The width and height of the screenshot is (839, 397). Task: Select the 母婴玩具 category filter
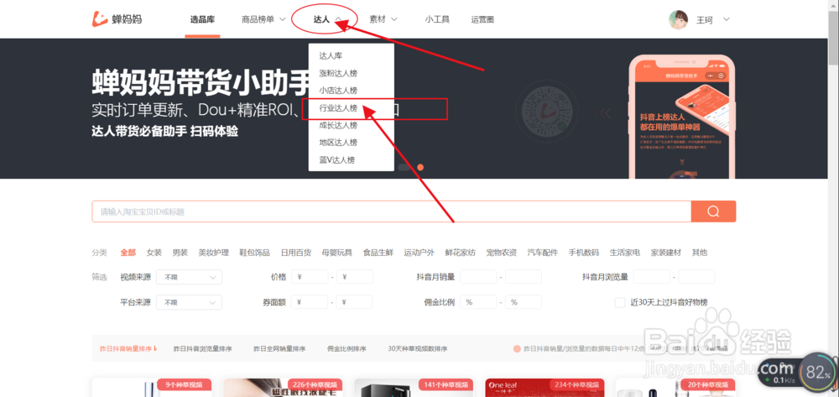pyautogui.click(x=337, y=253)
